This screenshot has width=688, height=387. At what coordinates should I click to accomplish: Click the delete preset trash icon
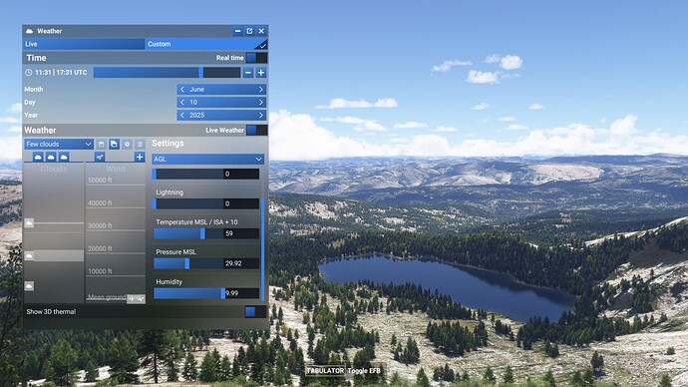click(140, 144)
